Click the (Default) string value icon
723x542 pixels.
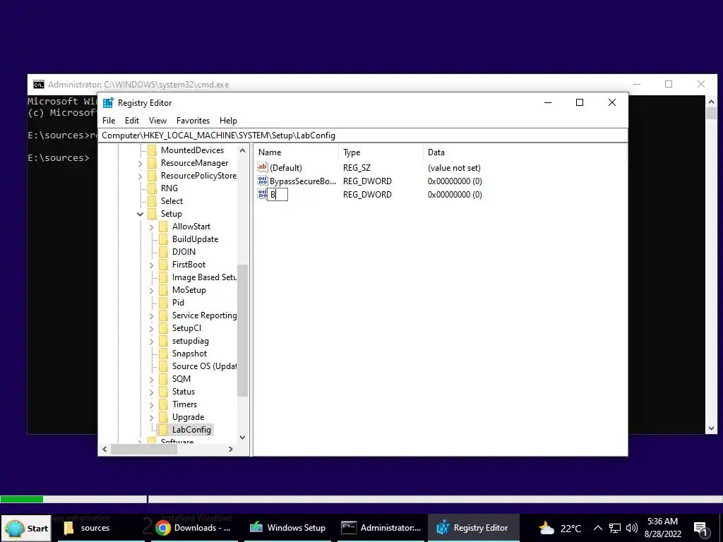263,167
